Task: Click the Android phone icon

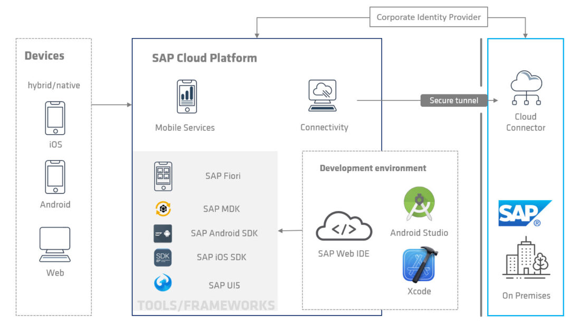Action: pos(55,177)
